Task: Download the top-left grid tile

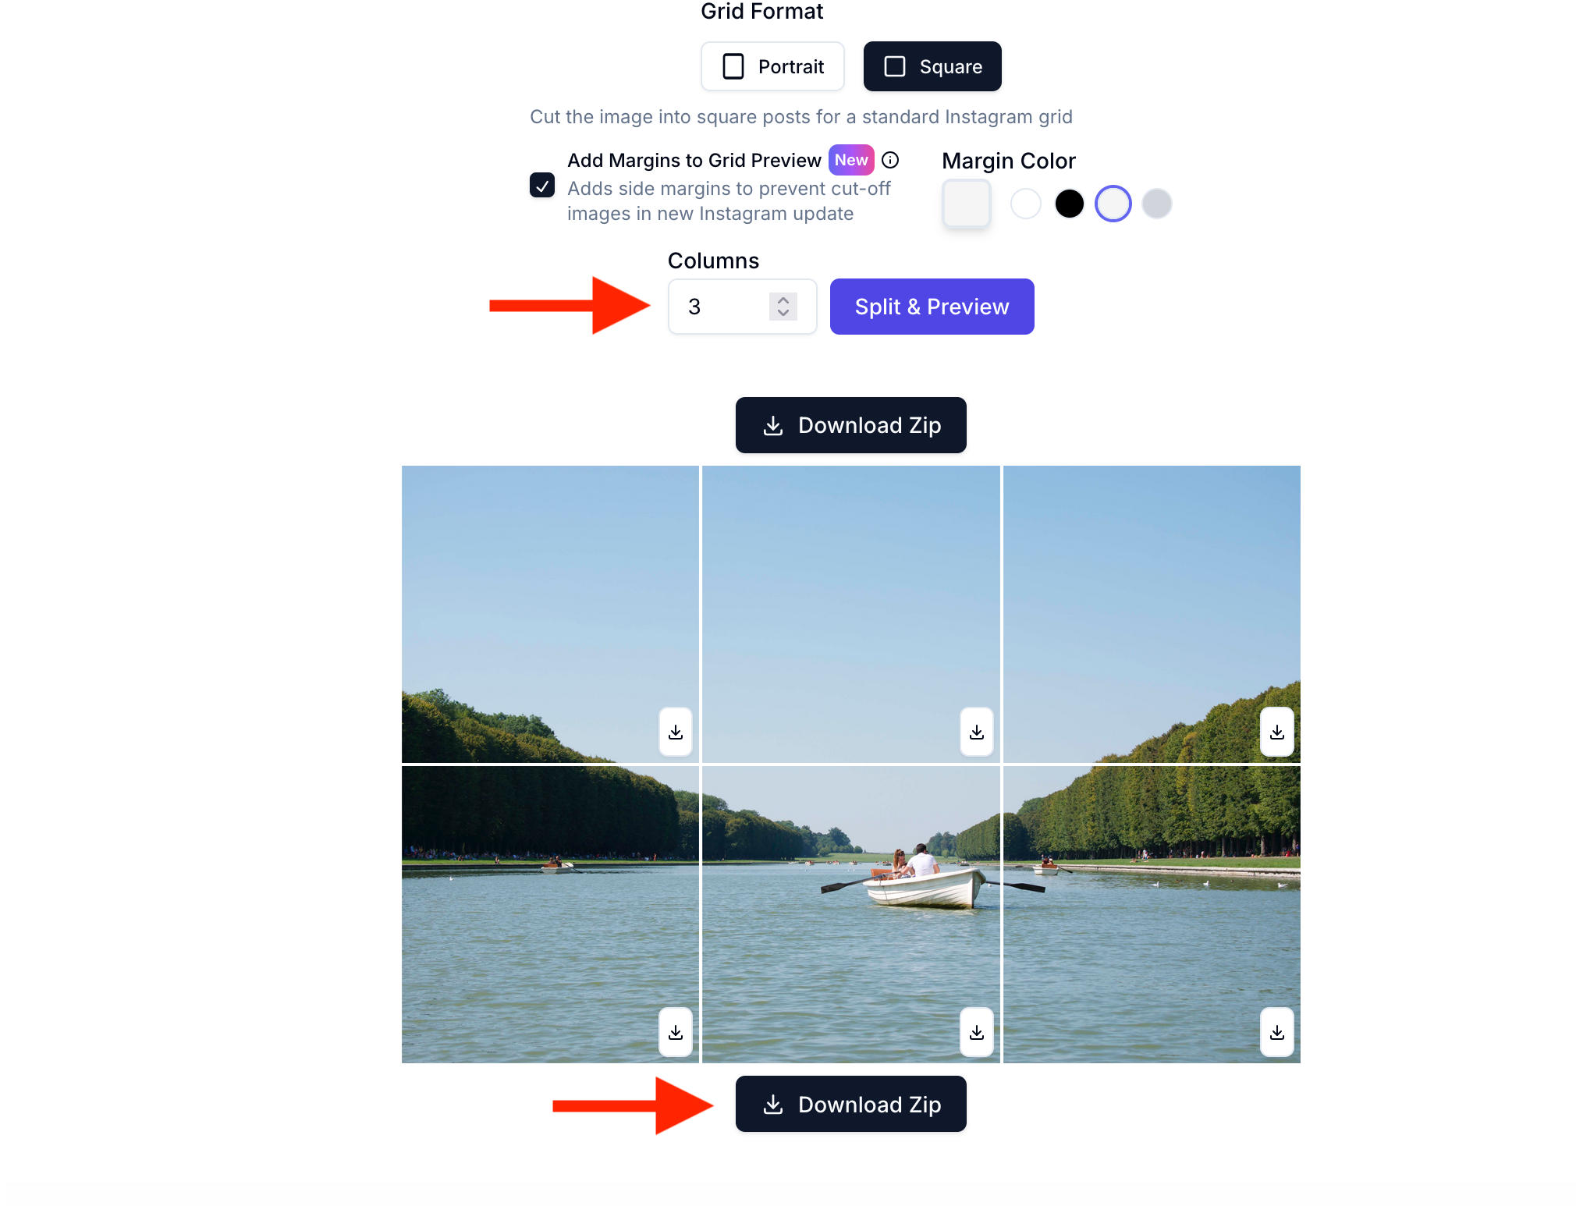Action: pyautogui.click(x=676, y=732)
